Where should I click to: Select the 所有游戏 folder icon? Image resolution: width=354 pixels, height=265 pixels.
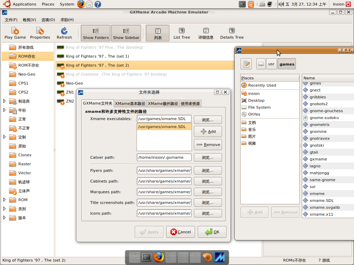(x=13, y=47)
